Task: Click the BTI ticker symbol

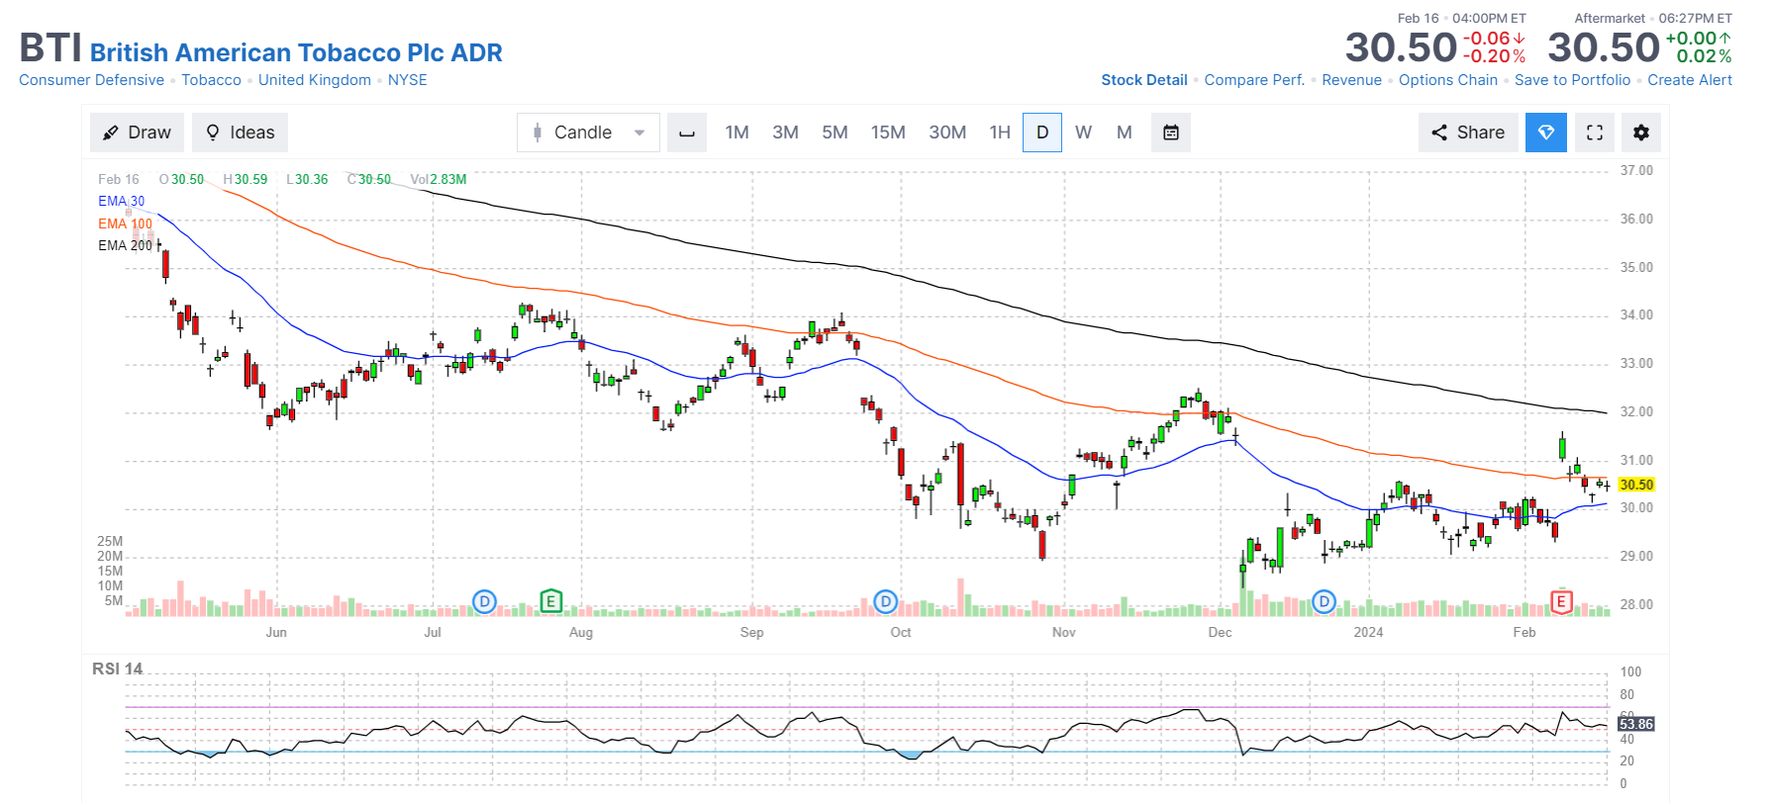Action: pyautogui.click(x=50, y=48)
